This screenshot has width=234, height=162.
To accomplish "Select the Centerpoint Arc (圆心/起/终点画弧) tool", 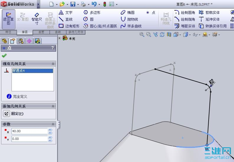I will coord(100,26).
